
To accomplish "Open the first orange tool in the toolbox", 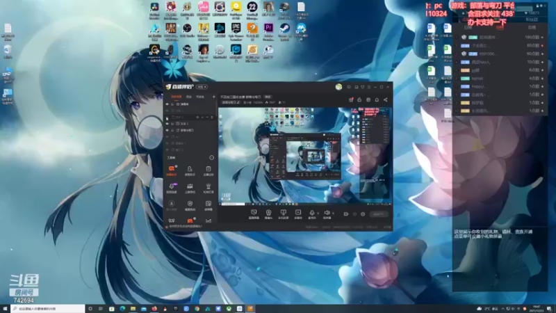I will point(172,170).
